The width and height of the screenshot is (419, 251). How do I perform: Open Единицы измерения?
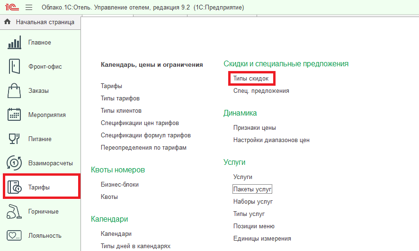pos(262,238)
